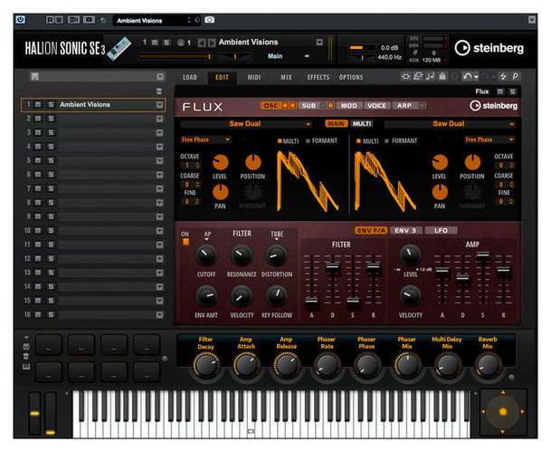Switch to the MIDI tab
This screenshot has width=551, height=452.
click(253, 77)
